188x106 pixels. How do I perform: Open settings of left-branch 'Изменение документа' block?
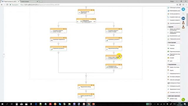[64, 47]
